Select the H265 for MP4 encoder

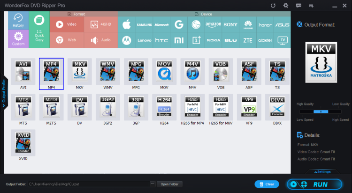click(192, 109)
